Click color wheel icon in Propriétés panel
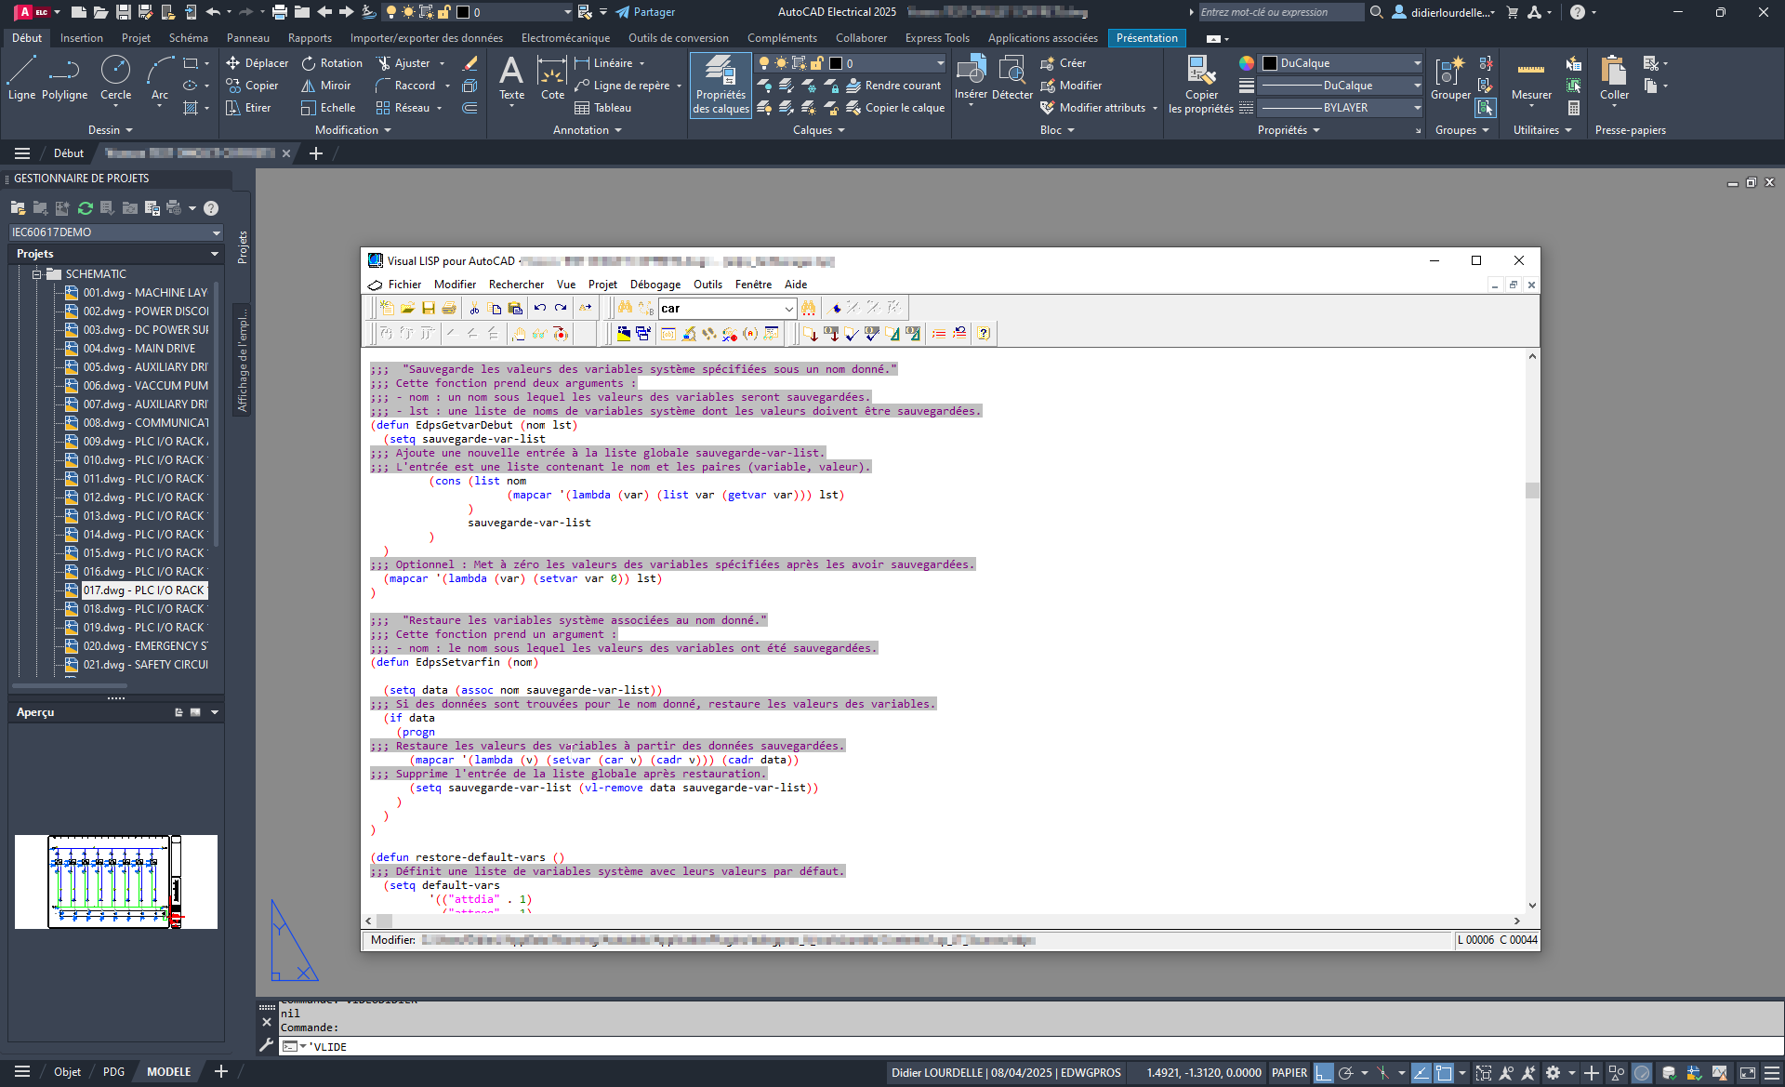Screen dimensions: 1785x1087 click(1247, 63)
